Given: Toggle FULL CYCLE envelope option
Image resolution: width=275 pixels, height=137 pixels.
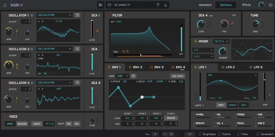Looking at the screenshot, I should click(x=177, y=76).
